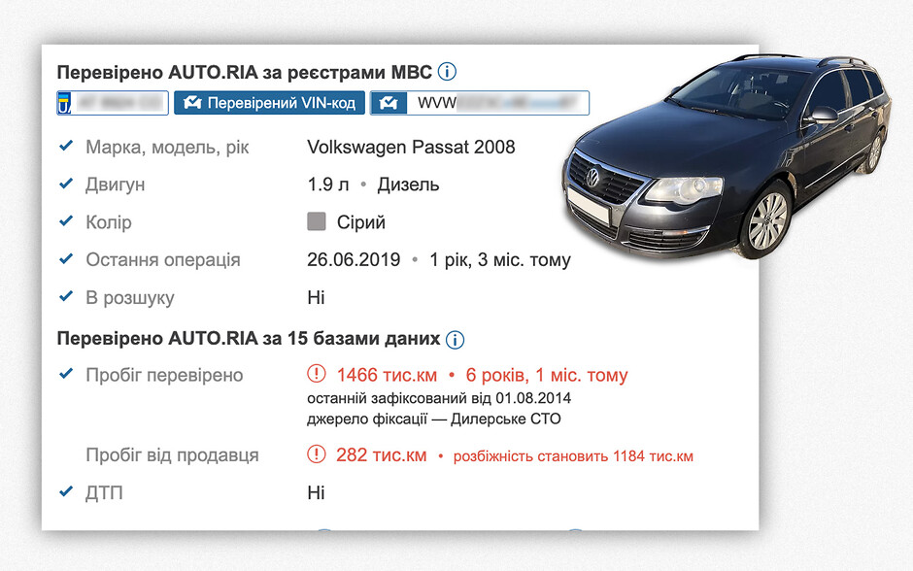Click info icon next to MBC registries heading
The image size is (913, 571).
[448, 72]
